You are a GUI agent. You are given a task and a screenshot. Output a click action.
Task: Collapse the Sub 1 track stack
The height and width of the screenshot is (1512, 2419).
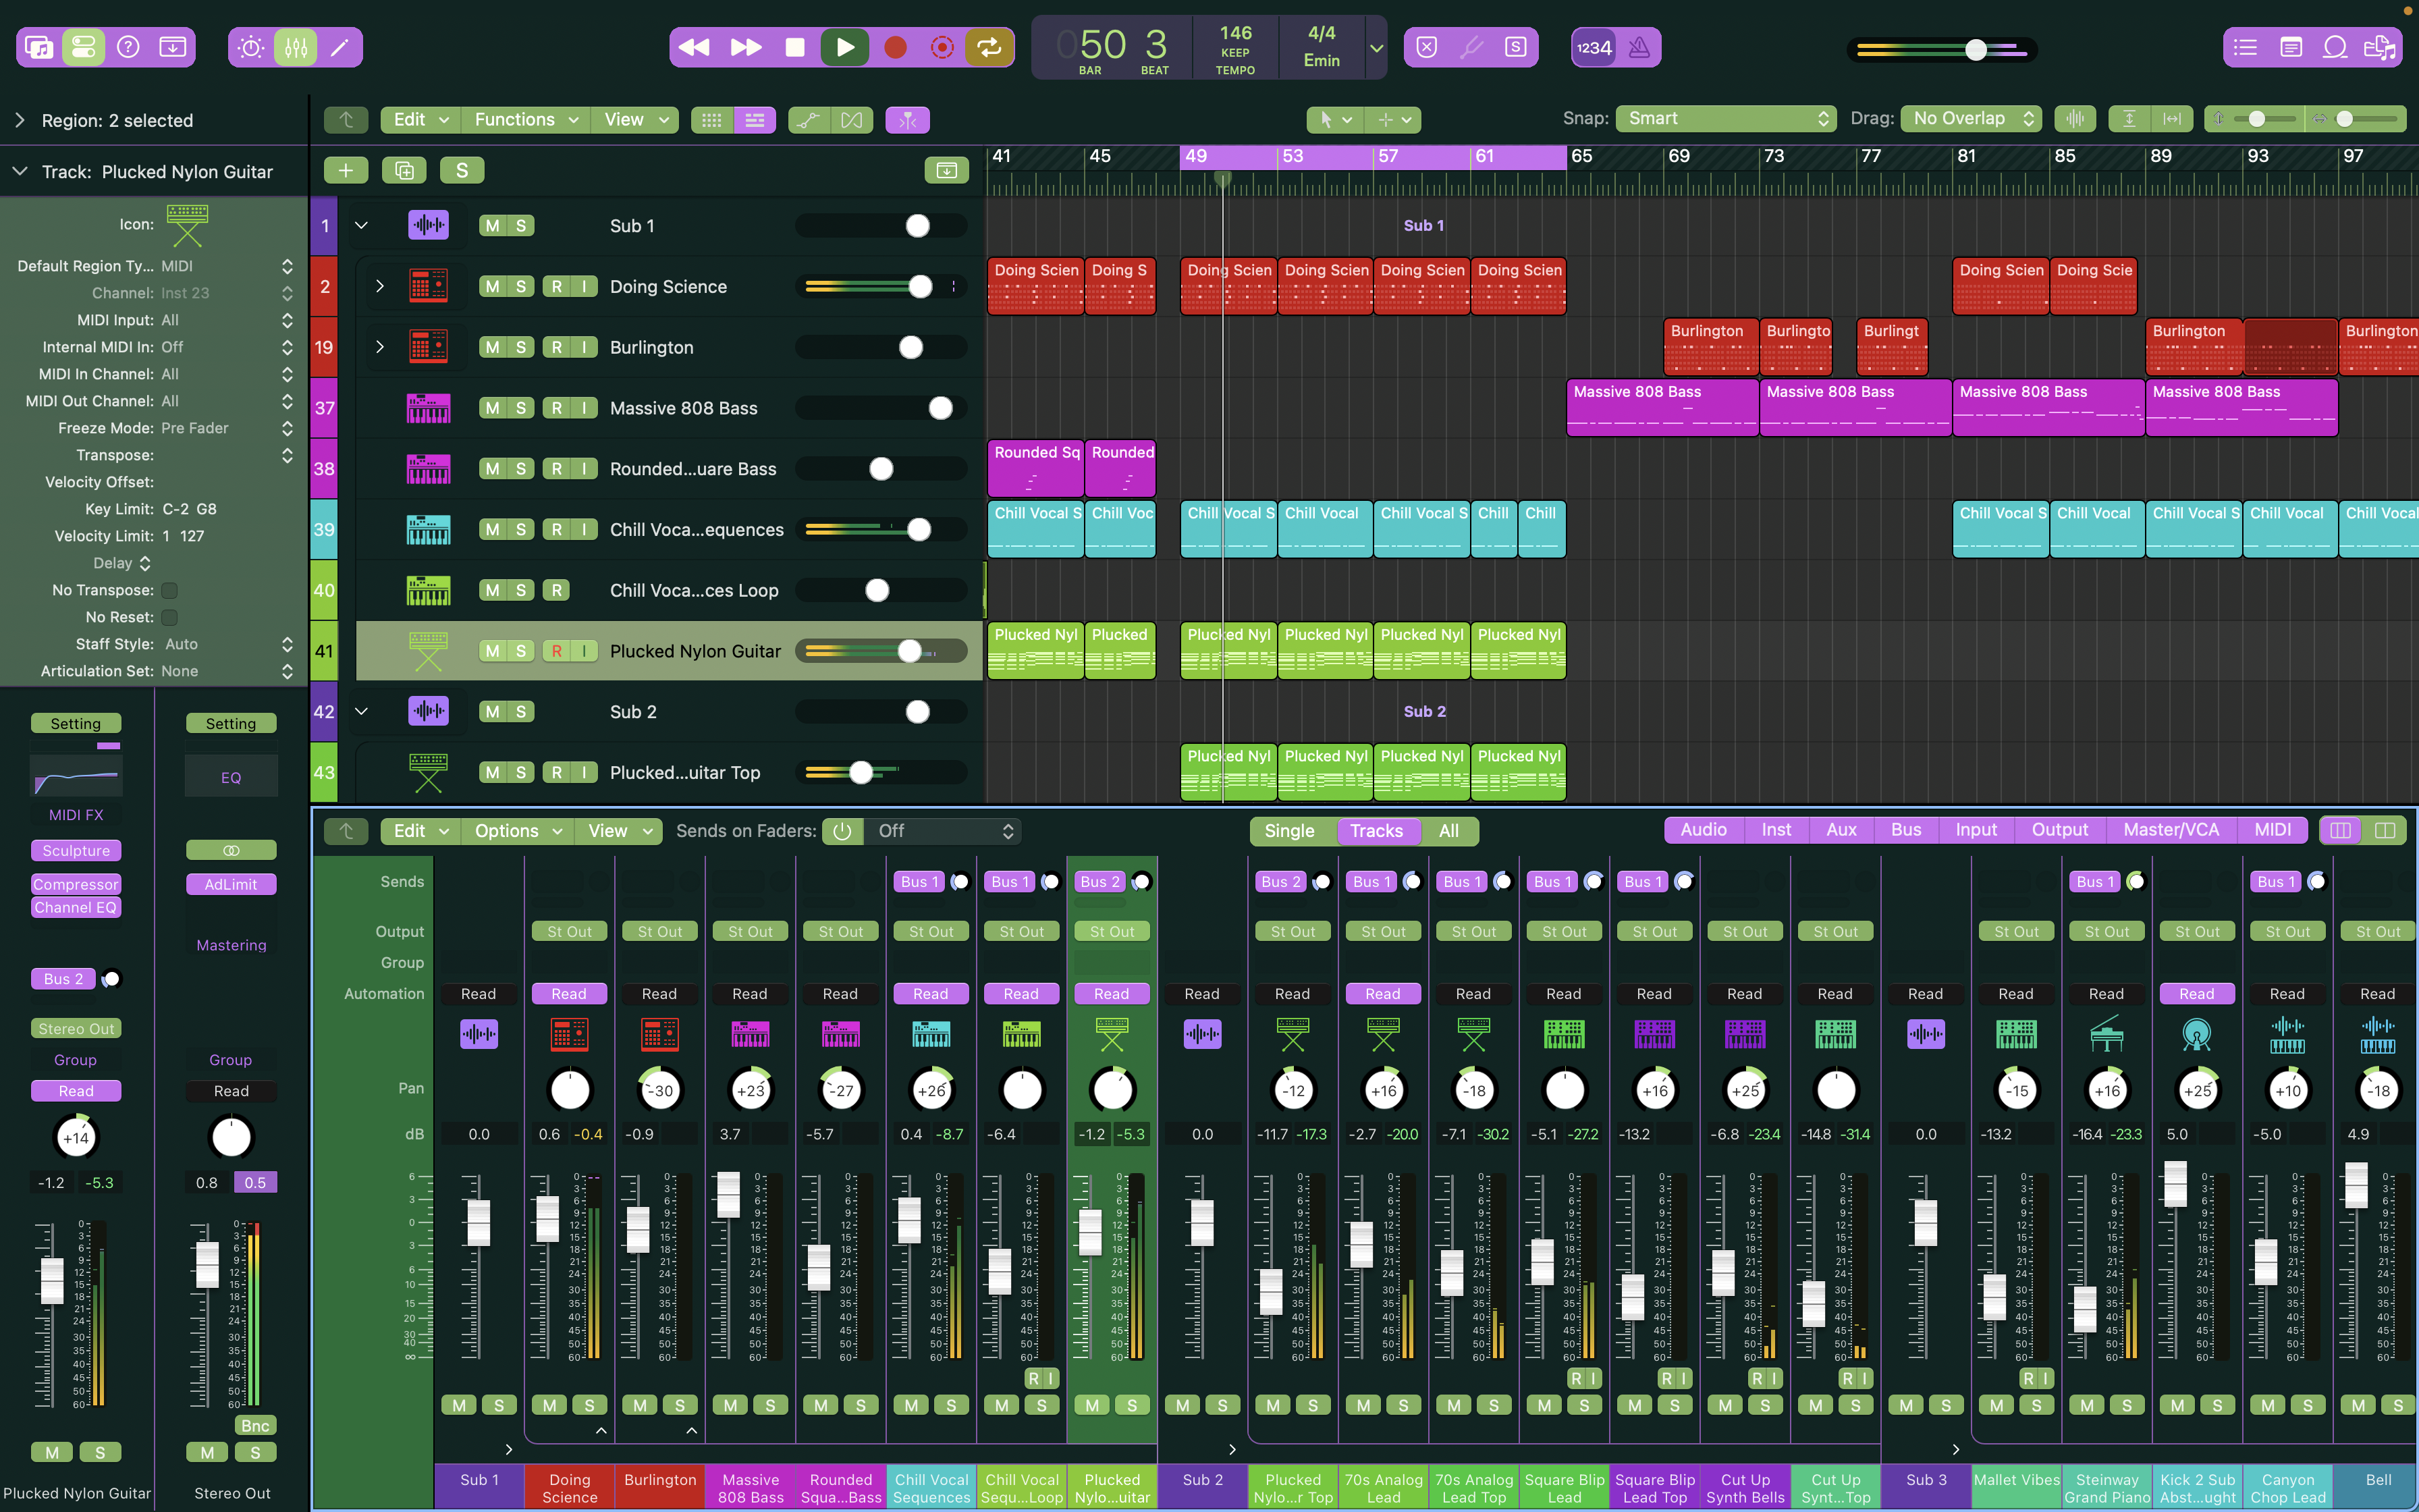pyautogui.click(x=362, y=225)
